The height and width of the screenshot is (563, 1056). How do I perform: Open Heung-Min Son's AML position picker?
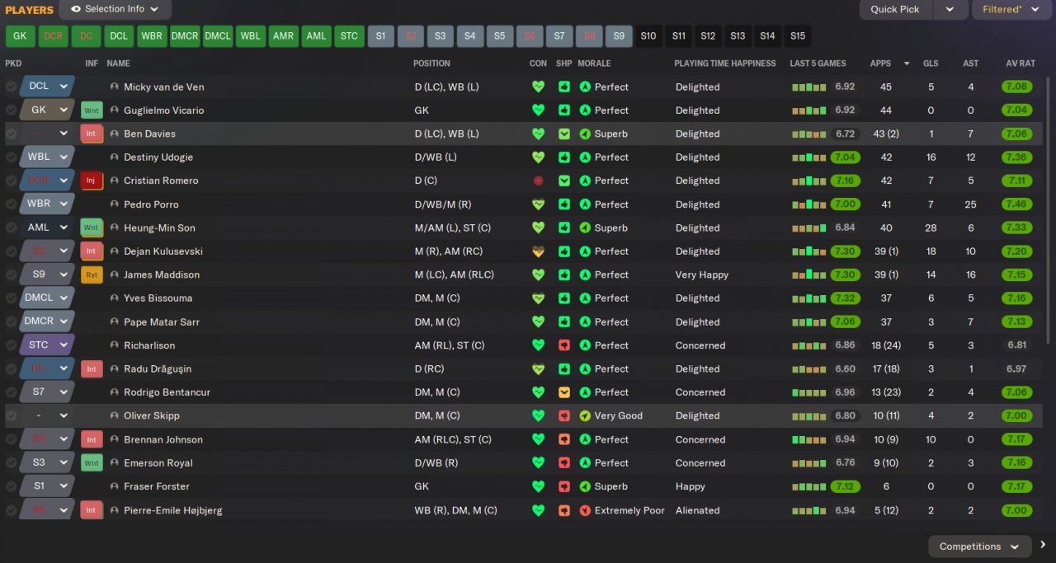click(47, 228)
